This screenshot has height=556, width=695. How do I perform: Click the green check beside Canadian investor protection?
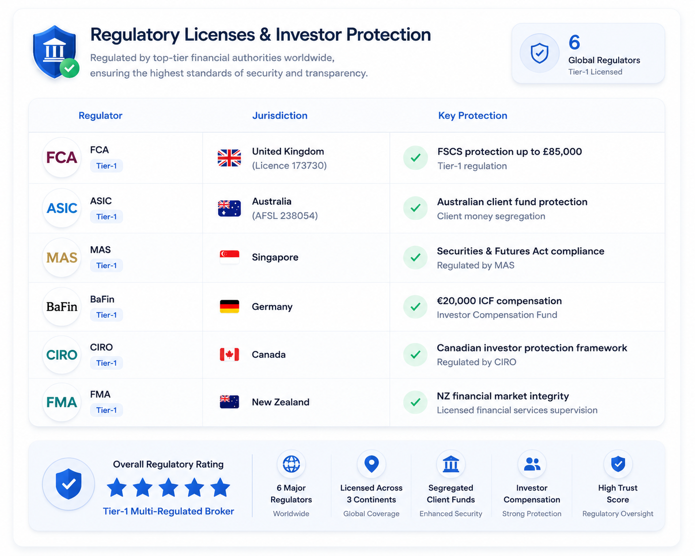(x=415, y=355)
